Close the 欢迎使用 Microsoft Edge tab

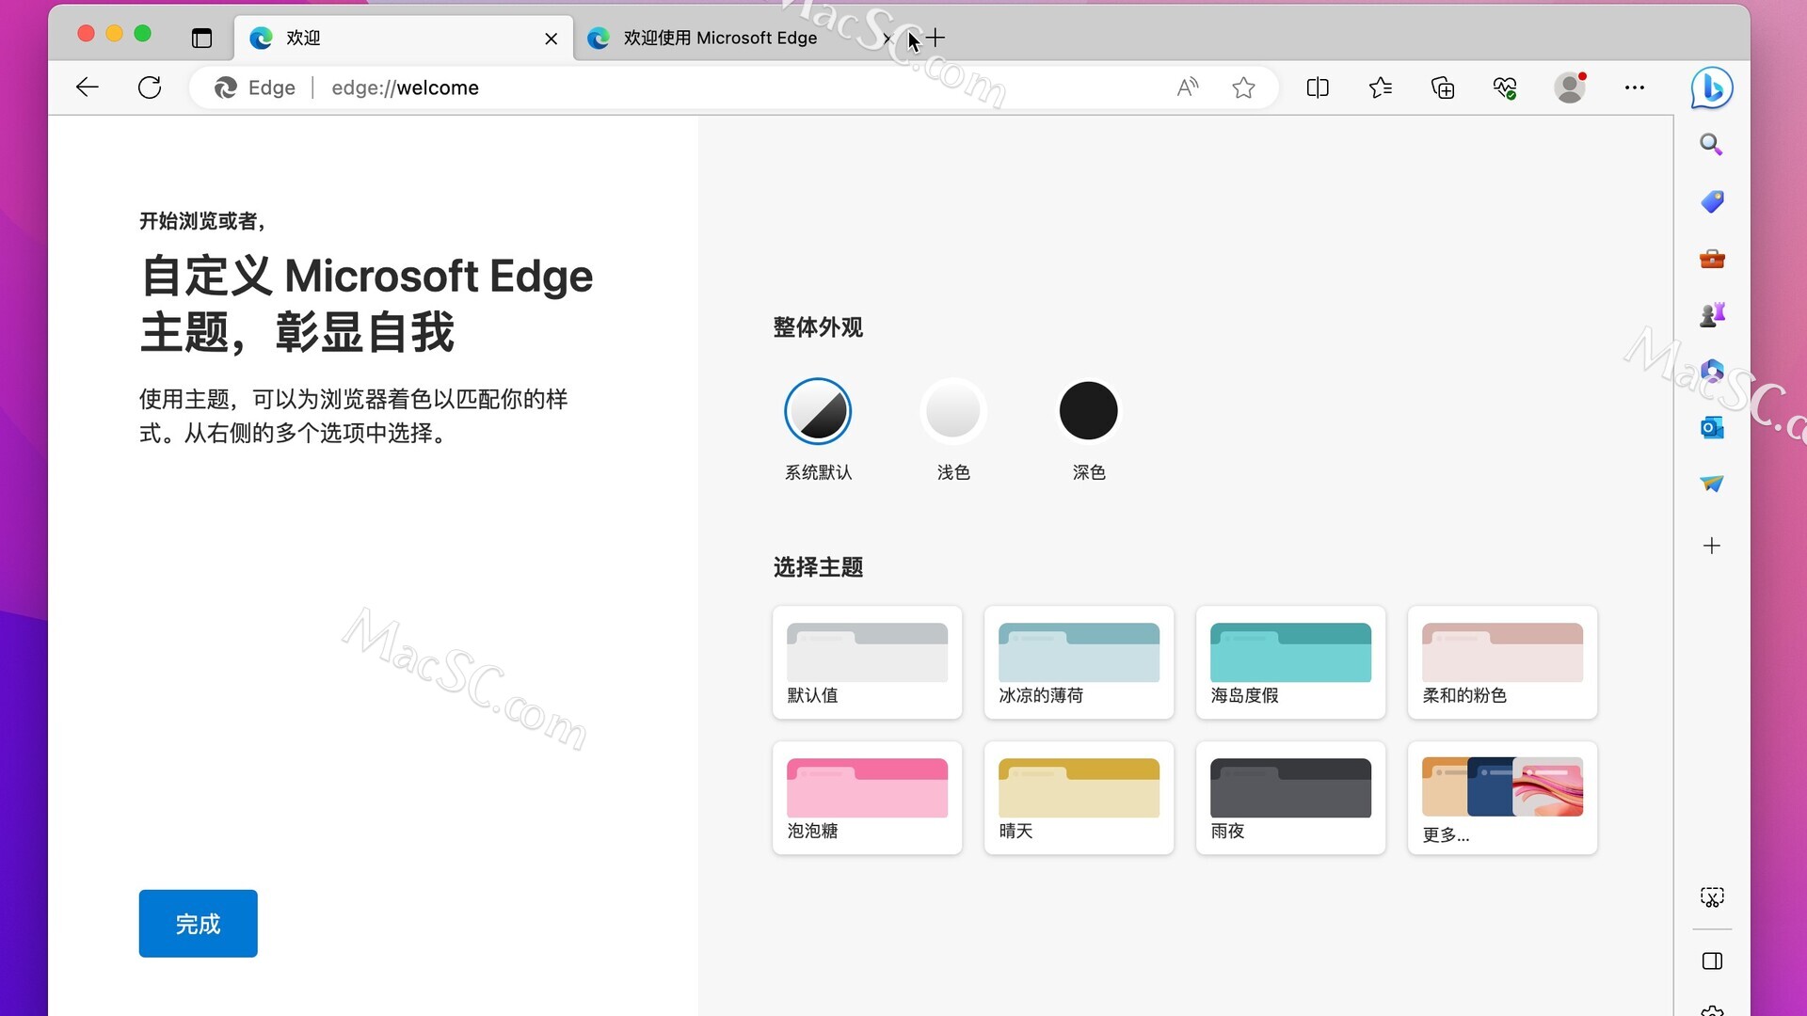(888, 39)
